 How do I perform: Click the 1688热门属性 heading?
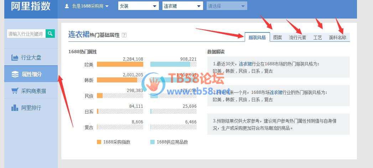point(83,52)
